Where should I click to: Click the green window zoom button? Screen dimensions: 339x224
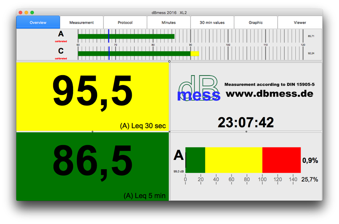[32, 13]
